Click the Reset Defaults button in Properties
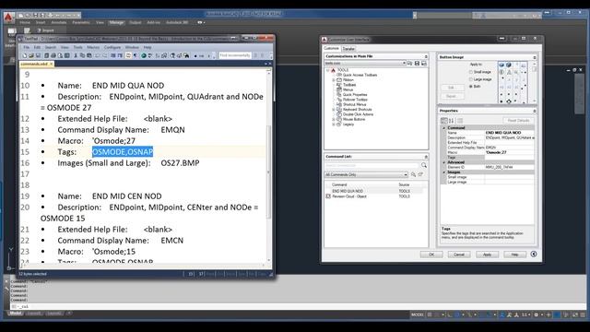This screenshot has height=332, width=590. [x=518, y=121]
